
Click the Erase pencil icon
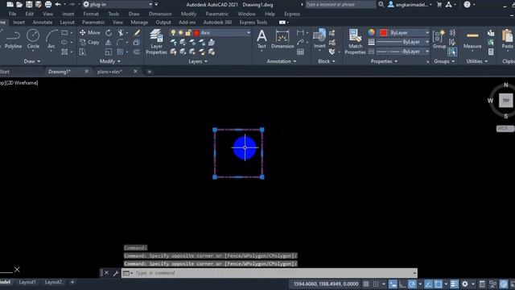point(137,32)
